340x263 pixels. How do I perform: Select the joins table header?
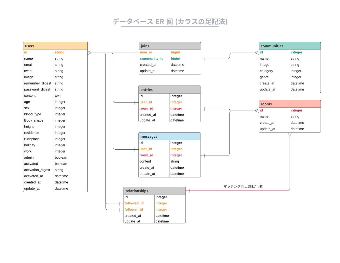(170, 46)
